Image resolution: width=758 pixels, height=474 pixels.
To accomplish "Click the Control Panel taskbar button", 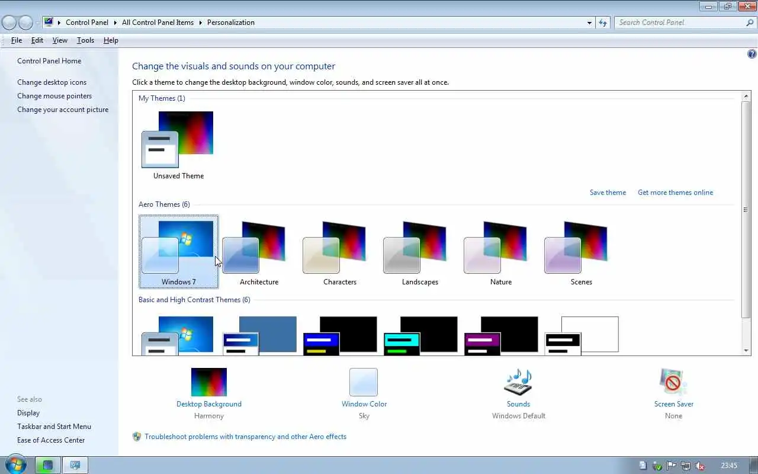I will pyautogui.click(x=75, y=465).
